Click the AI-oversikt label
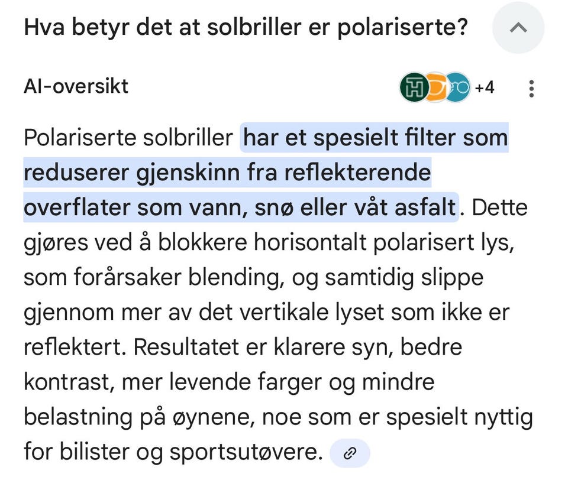This screenshot has height=477, width=568. click(76, 86)
